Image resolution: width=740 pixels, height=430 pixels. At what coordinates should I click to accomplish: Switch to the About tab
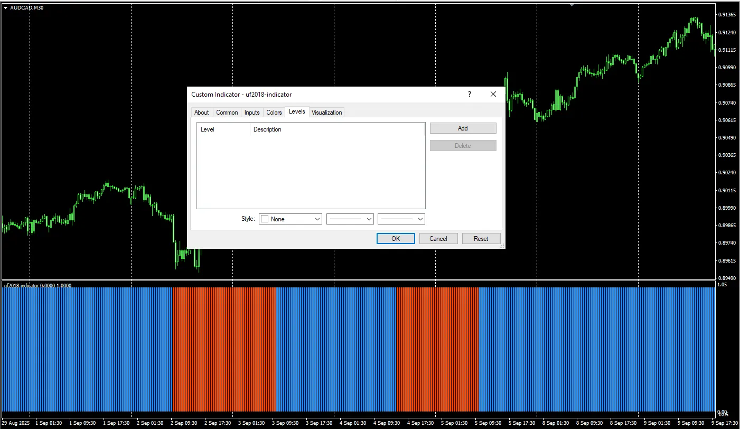201,113
